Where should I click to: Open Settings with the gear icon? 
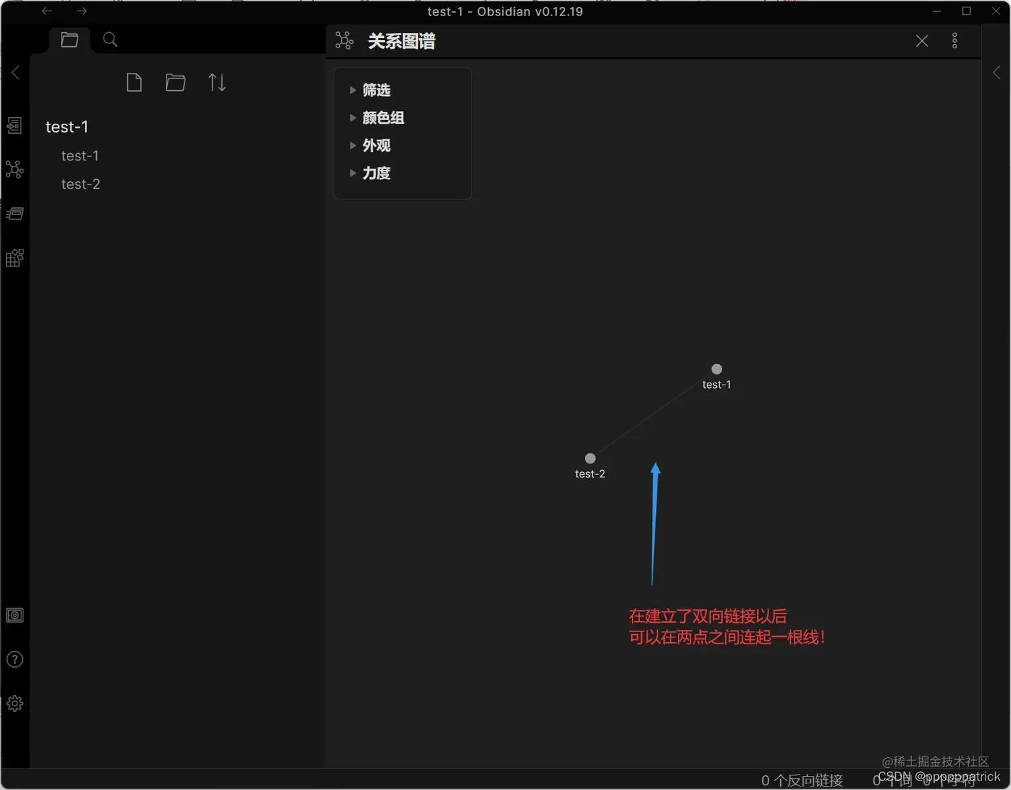[15, 703]
